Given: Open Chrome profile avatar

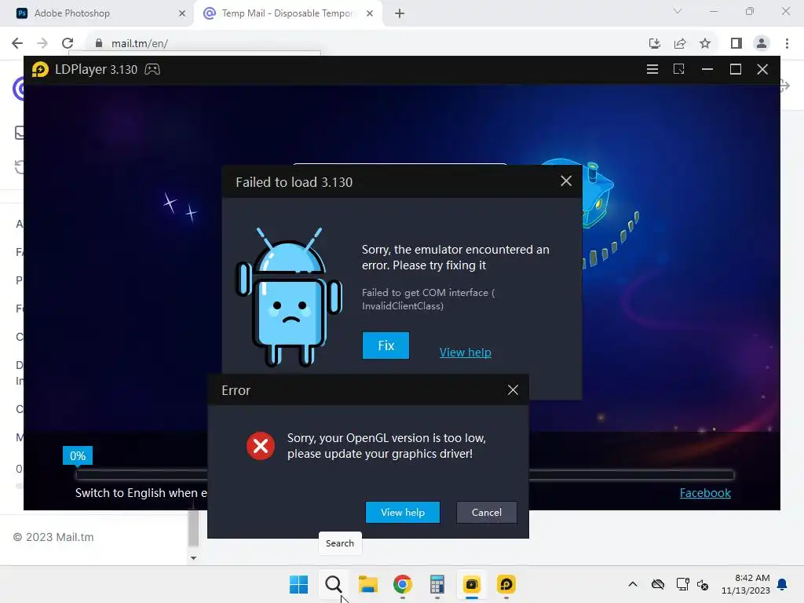Looking at the screenshot, I should point(762,44).
